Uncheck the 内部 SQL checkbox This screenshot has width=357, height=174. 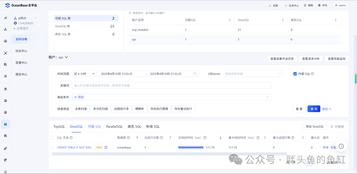point(295,74)
